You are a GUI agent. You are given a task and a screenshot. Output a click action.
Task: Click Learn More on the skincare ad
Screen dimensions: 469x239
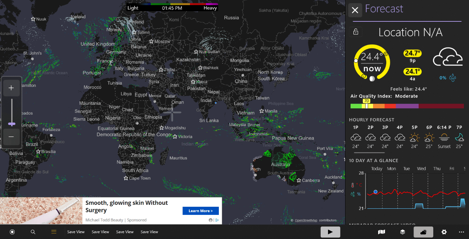200,210
